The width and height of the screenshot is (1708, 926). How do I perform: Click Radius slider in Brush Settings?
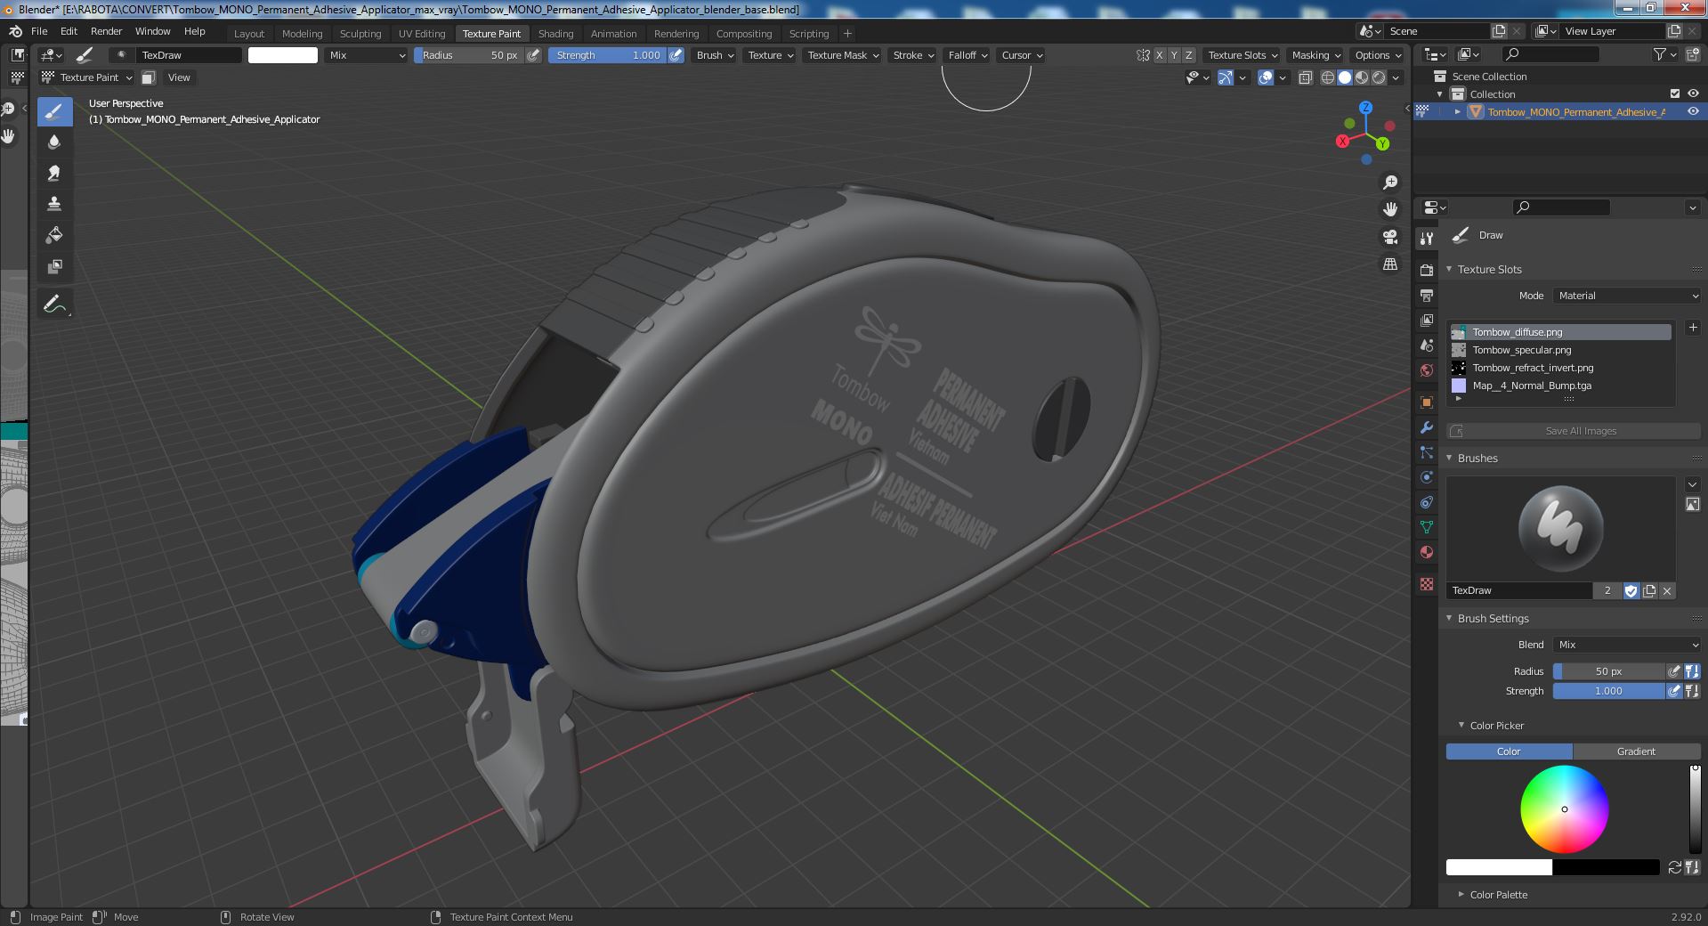point(1608,671)
